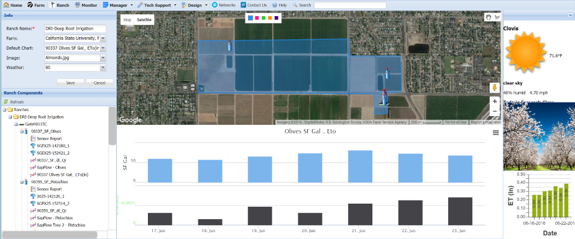Viewport: 575px width, 239px height.
Task: Click the Ranch Name input field
Action: (75, 29)
